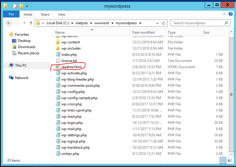The height and width of the screenshot is (167, 236).
Task: Click the wp-signup.php file name
Action: point(73,141)
